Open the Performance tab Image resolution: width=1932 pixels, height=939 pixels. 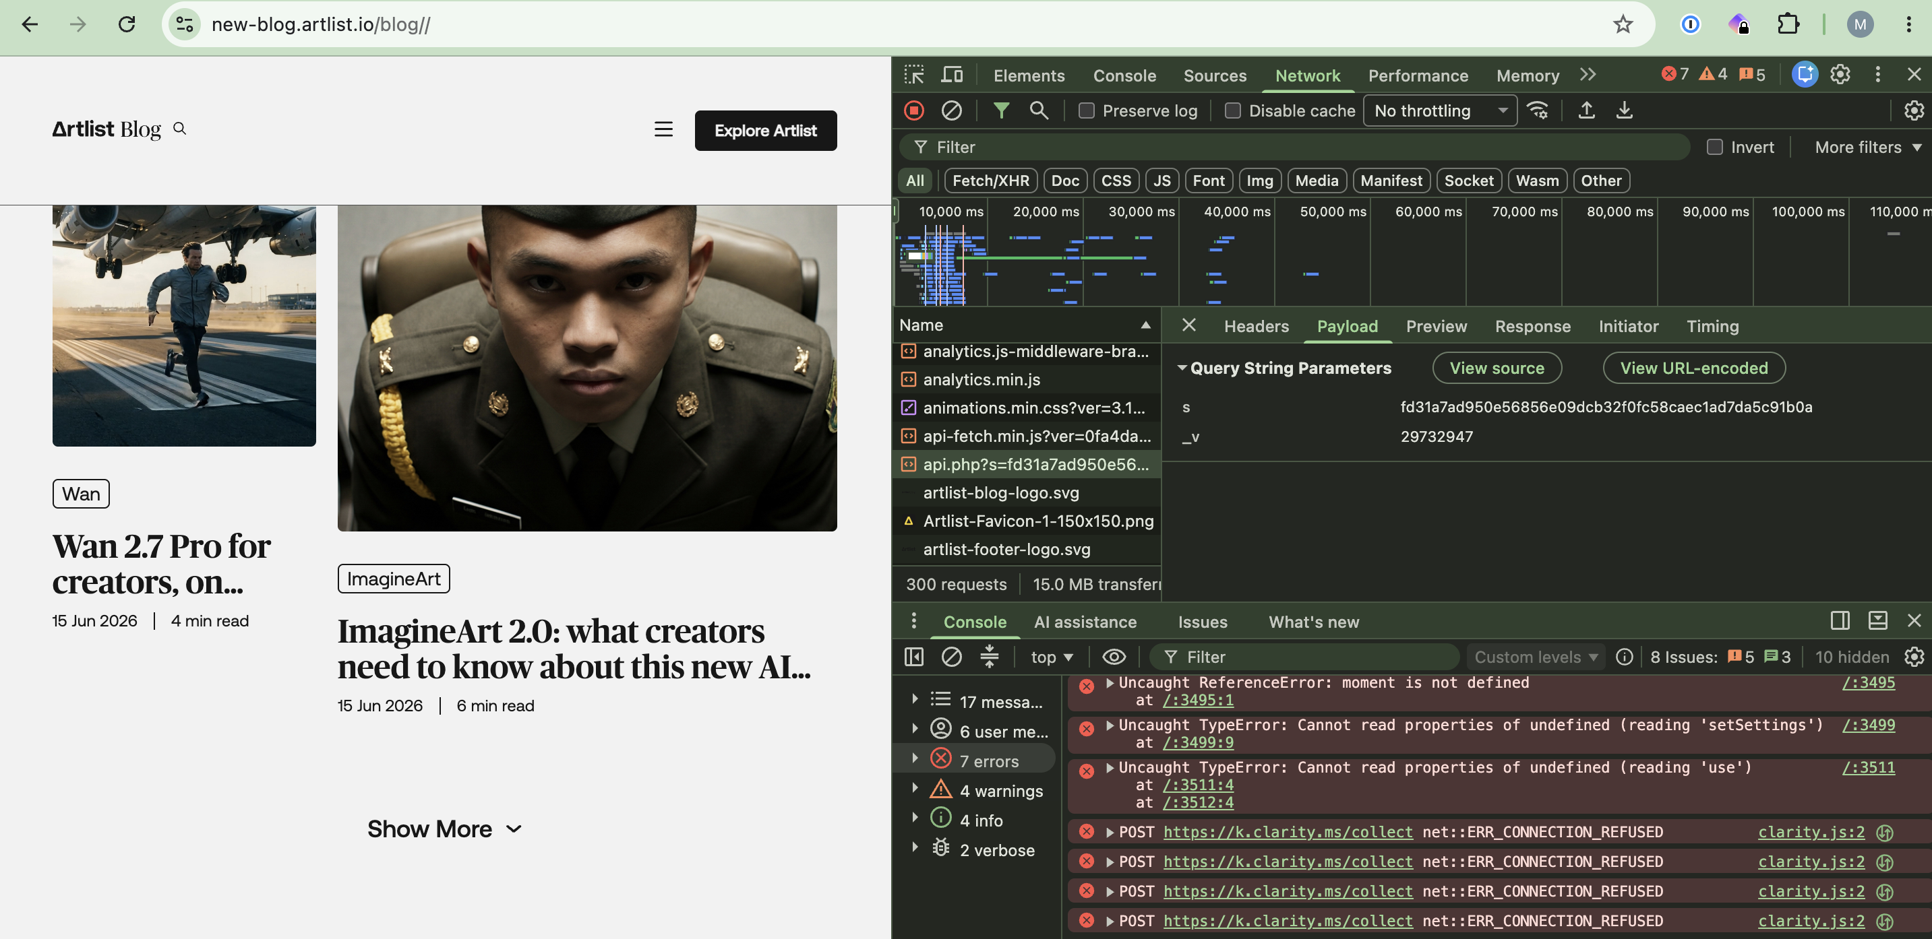[x=1418, y=75]
